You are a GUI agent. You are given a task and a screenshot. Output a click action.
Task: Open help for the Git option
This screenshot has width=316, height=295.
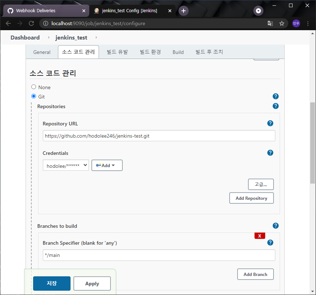[275, 96]
